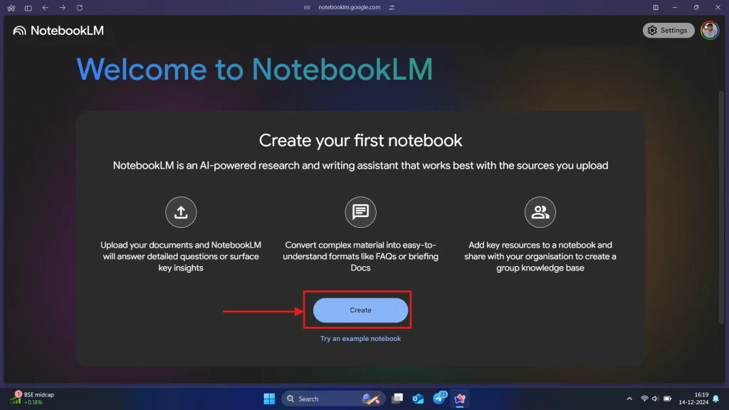This screenshot has height=410, width=729.
Task: Click the notebooklm.google.com address bar
Action: [349, 7]
